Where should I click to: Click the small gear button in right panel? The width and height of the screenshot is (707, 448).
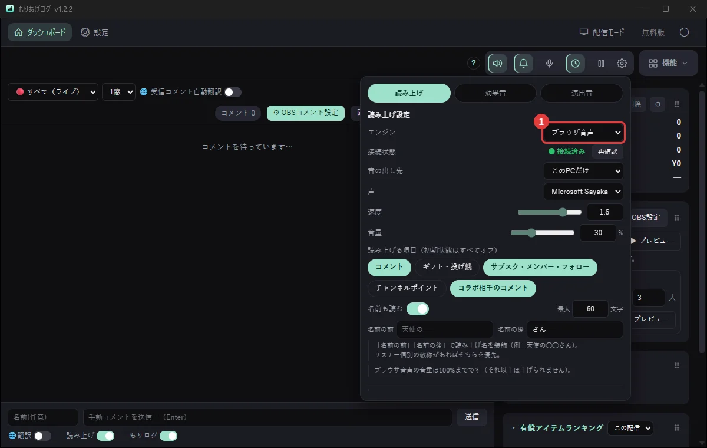pos(658,104)
